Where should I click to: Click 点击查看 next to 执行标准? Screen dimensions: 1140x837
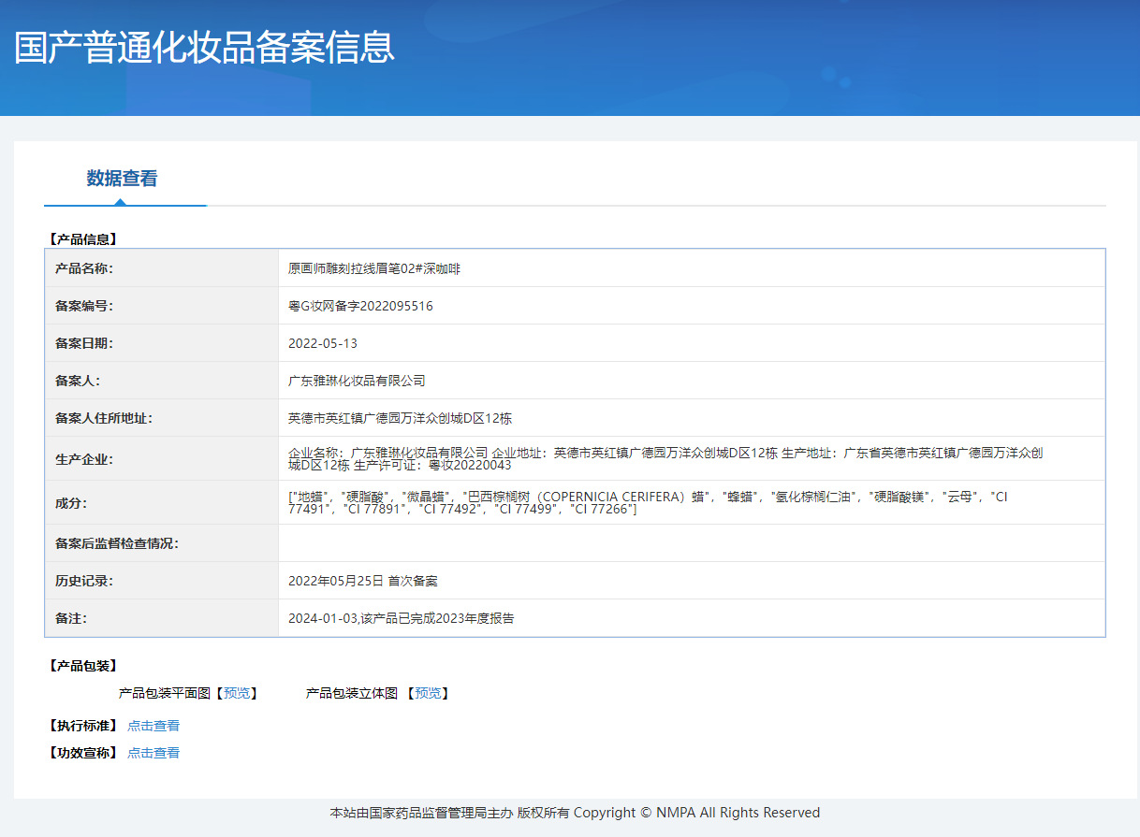click(153, 726)
